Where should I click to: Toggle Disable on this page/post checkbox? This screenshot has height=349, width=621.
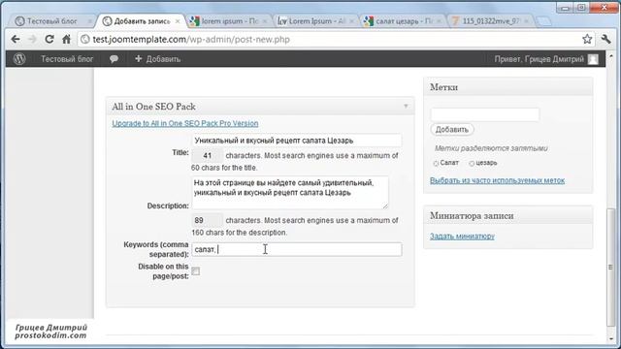pos(196,271)
